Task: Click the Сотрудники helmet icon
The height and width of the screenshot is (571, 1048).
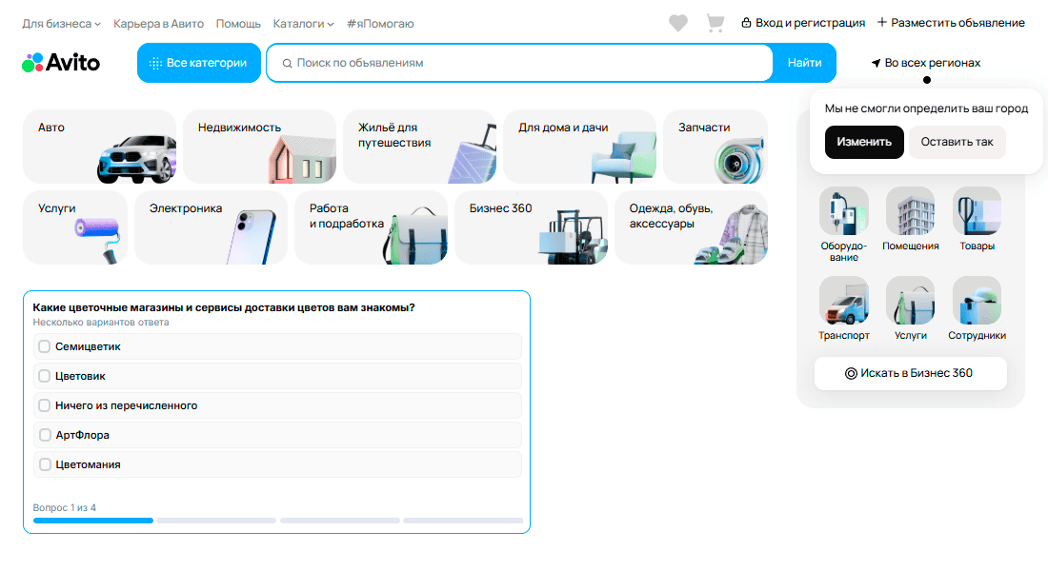Action: click(977, 301)
